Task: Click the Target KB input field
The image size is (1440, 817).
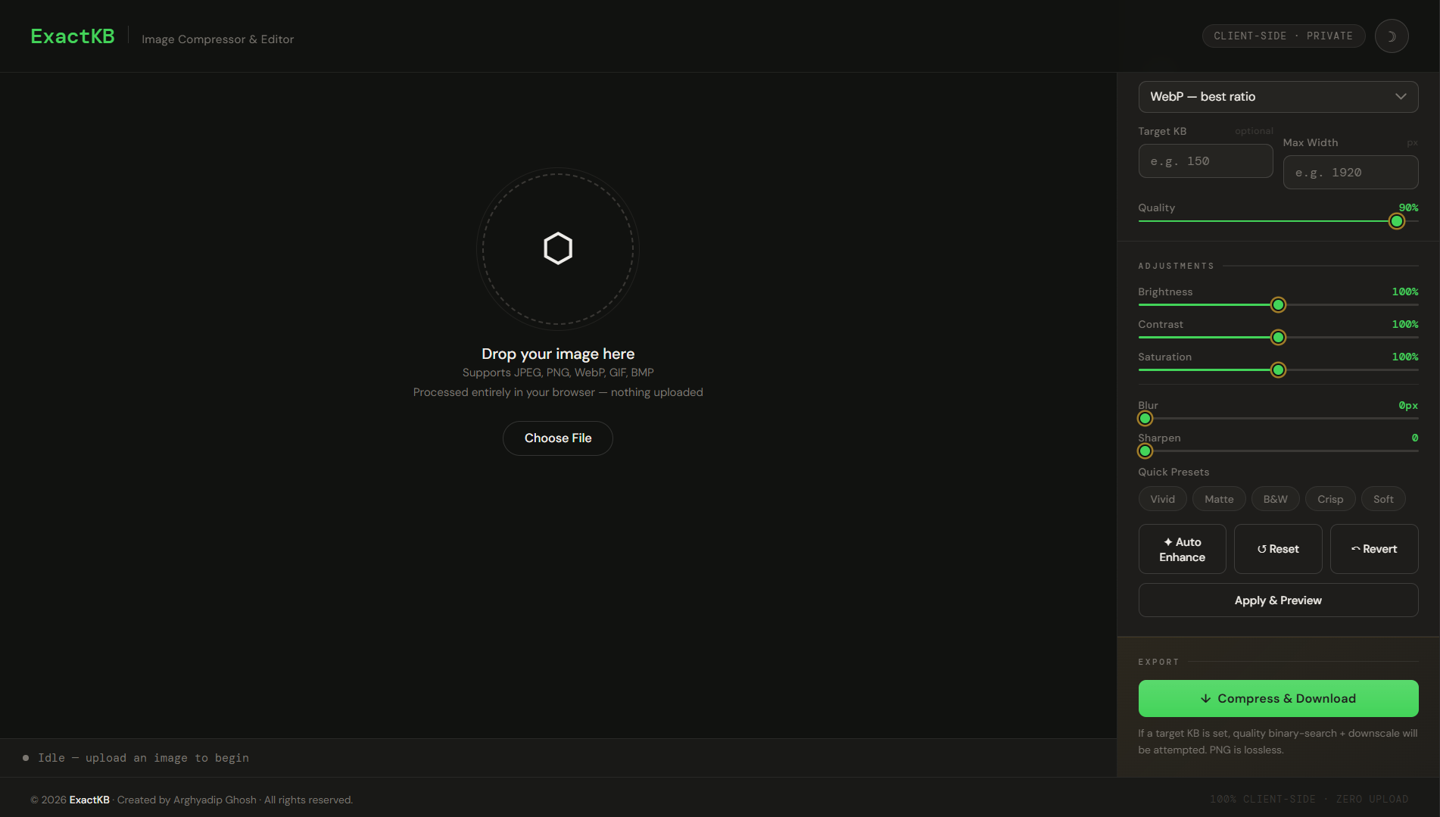Action: click(x=1205, y=161)
